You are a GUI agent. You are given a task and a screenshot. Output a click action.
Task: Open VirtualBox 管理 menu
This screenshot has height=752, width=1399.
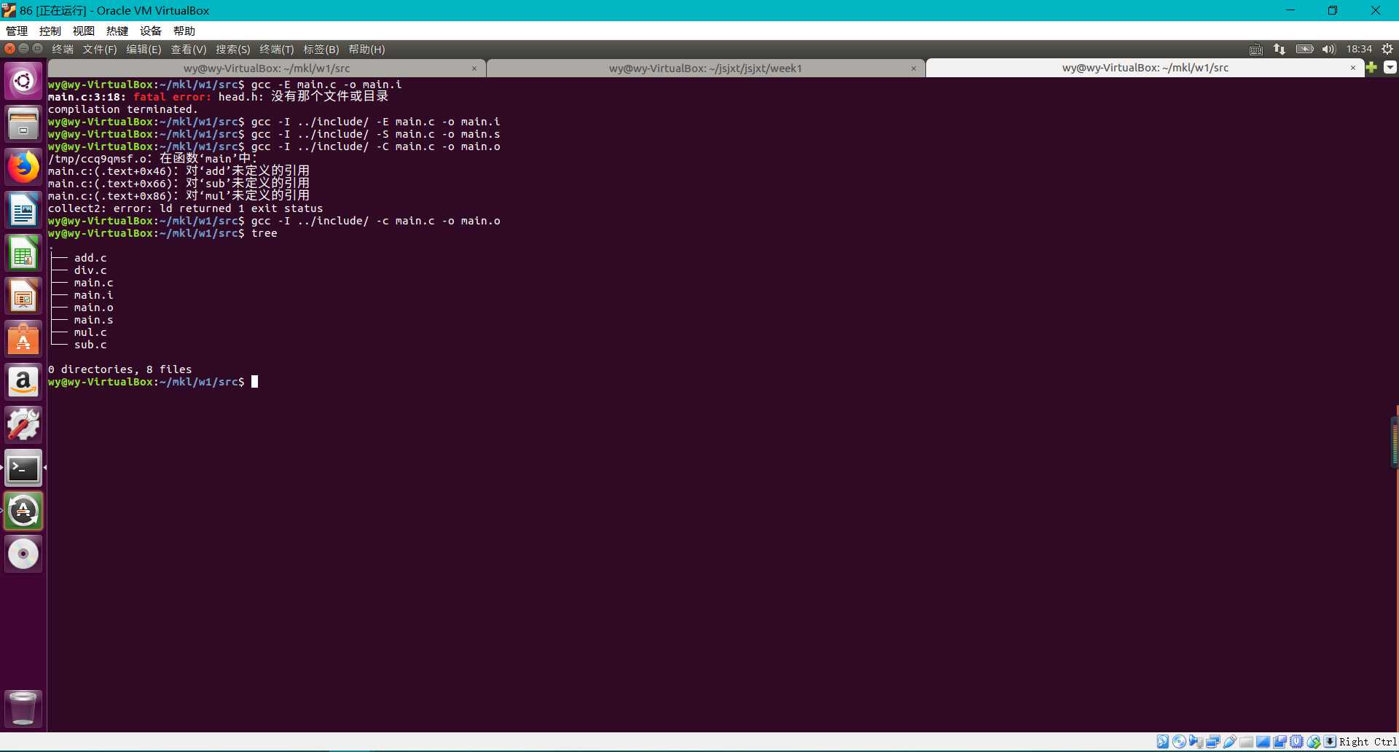pyautogui.click(x=17, y=31)
